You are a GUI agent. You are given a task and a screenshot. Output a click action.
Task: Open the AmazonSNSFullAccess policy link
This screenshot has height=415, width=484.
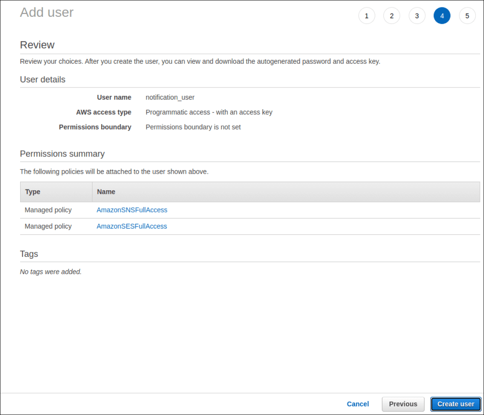coord(132,210)
